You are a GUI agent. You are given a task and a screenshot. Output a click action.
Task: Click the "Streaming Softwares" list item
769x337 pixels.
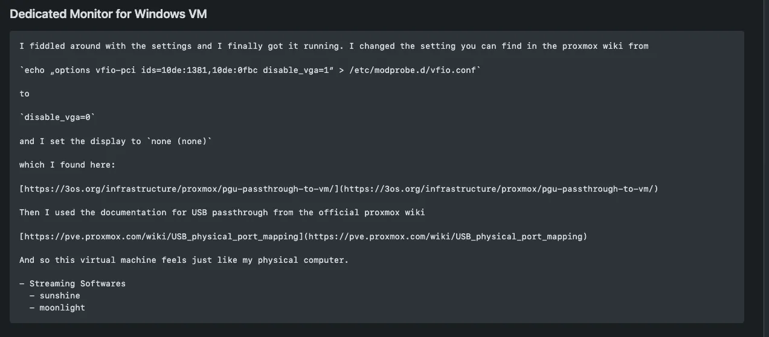[x=77, y=283]
